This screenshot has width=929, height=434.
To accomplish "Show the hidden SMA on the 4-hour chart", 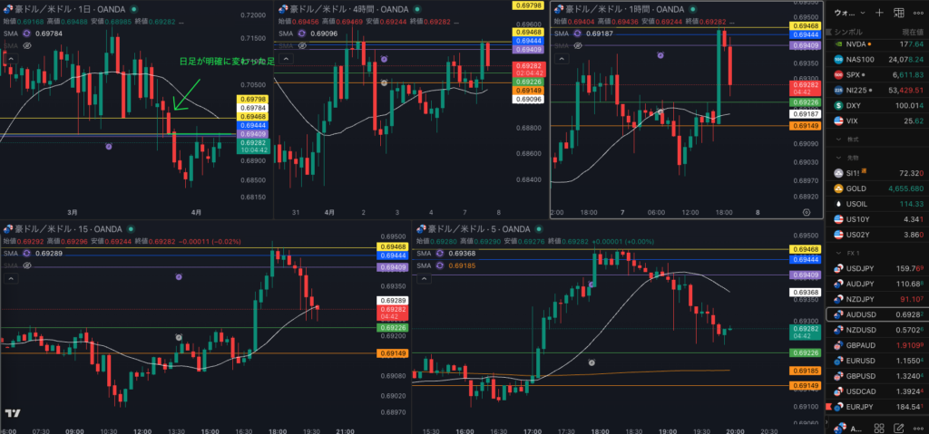I will pyautogui.click(x=301, y=45).
